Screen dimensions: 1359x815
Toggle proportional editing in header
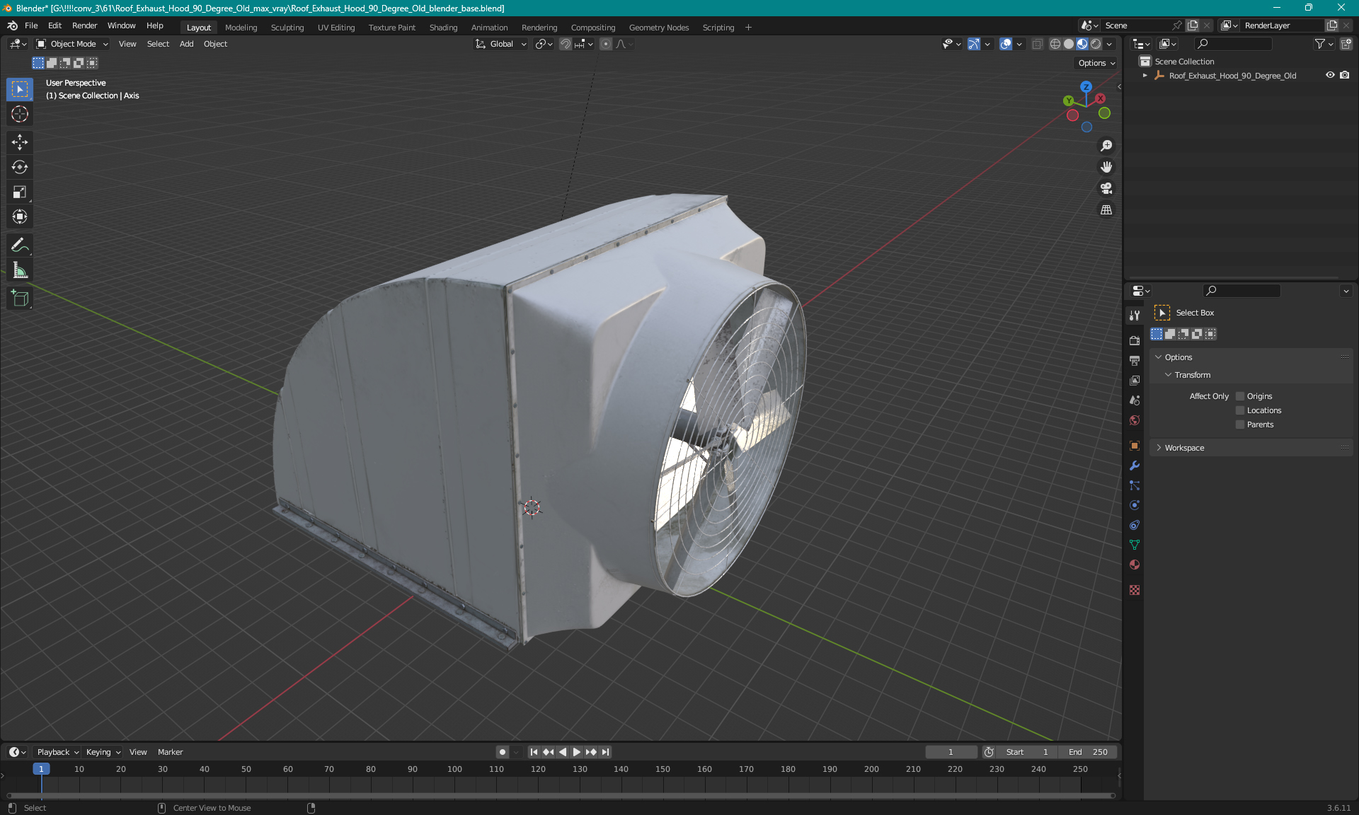pos(606,44)
